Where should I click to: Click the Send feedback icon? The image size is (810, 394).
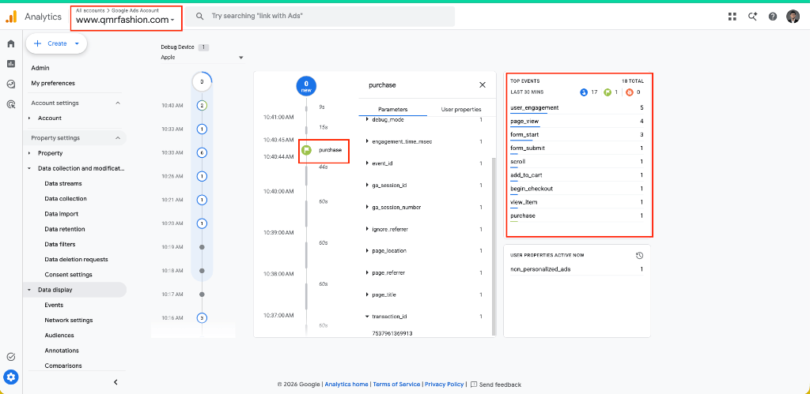point(475,385)
